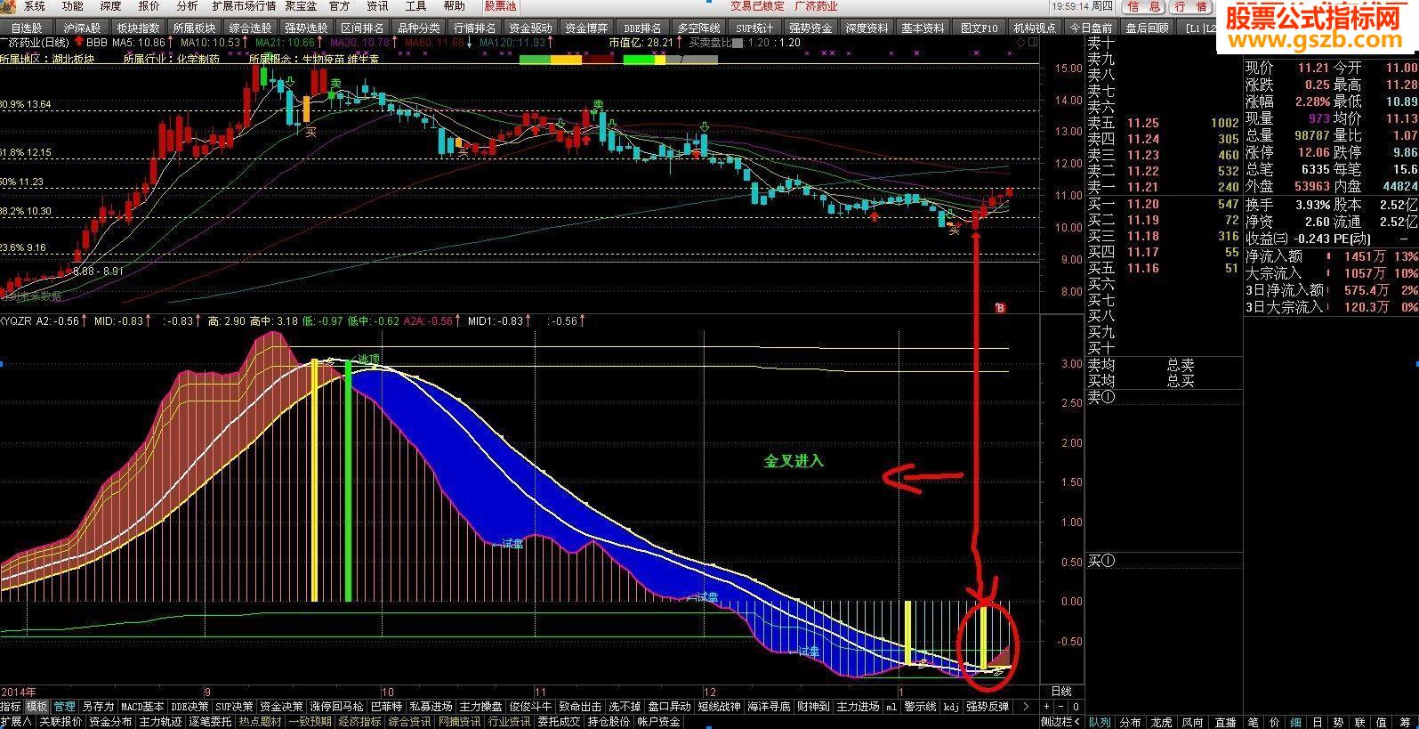The image size is (1419, 729).
Task: Select the 涨停回马枪 indicator tab
Action: 337,707
